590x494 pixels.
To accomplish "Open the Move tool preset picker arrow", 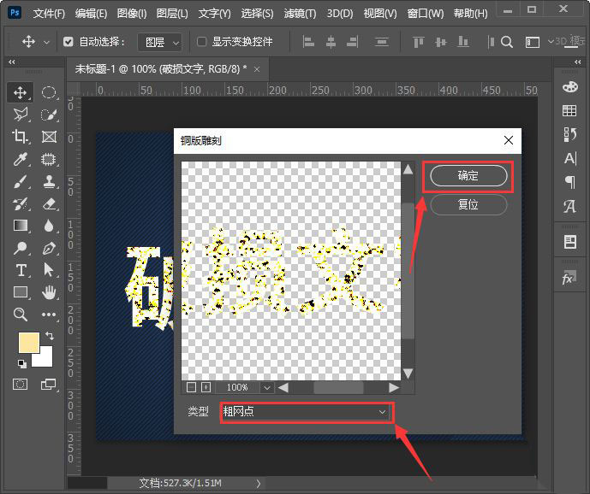I will [x=46, y=43].
